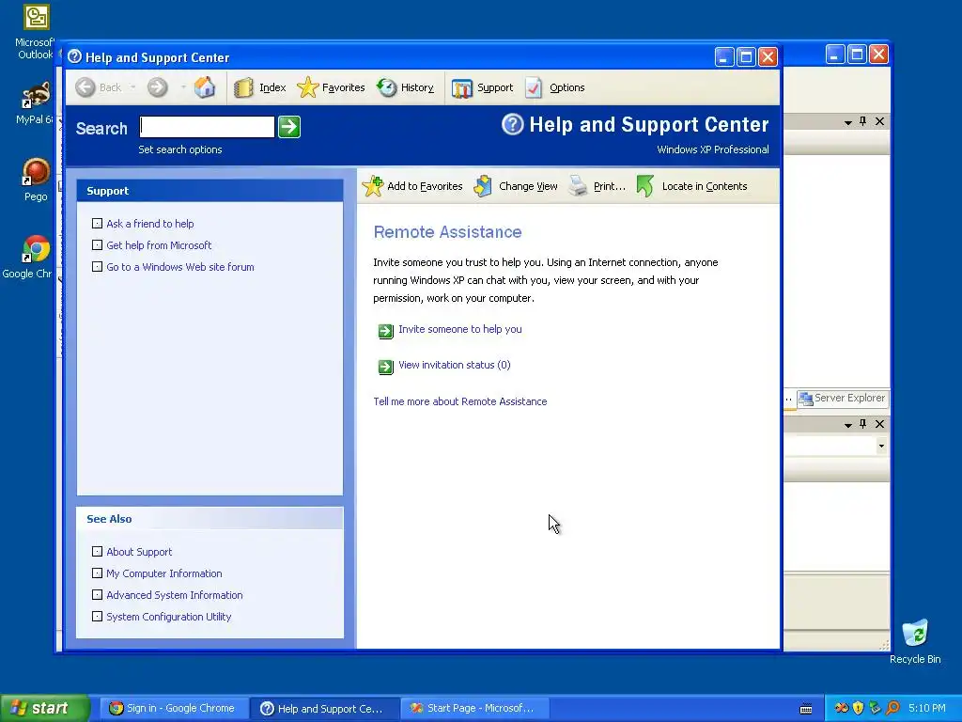Switch to Start Page - Microsoft taskbar button

473,708
